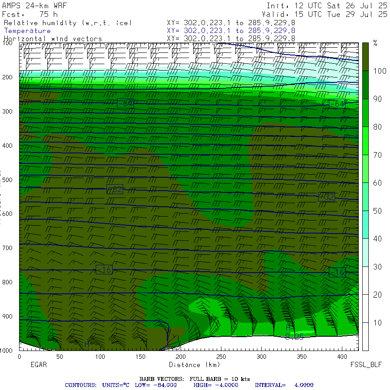Image resolution: width=390 pixels, height=390 pixels.
Task: Click the colorbar segment between 40 and 50
Action: [x=365, y=224]
